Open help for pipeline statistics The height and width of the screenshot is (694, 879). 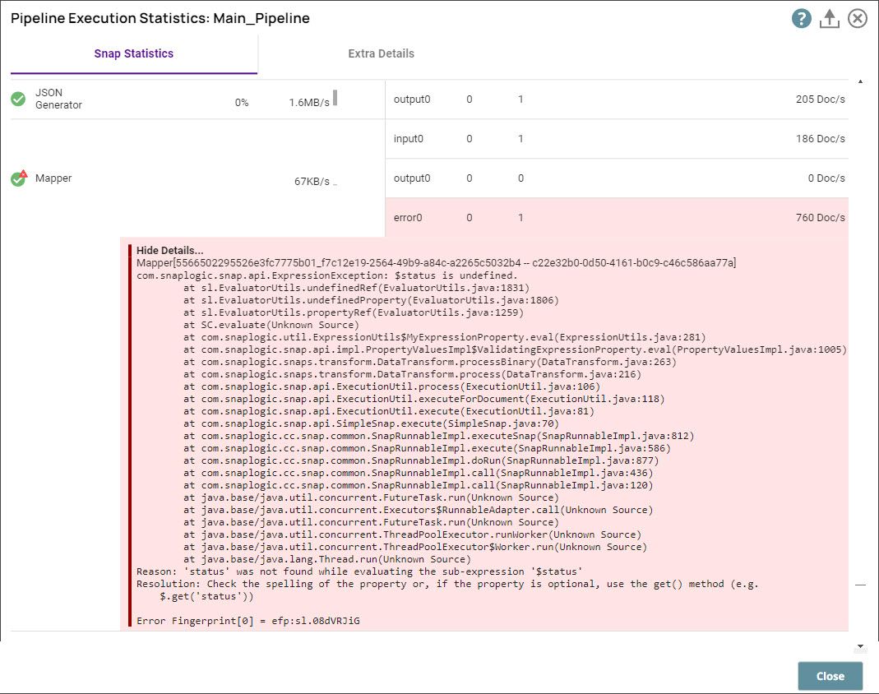coord(801,18)
